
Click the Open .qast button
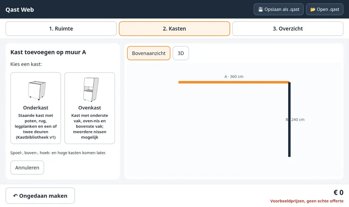(325, 9)
